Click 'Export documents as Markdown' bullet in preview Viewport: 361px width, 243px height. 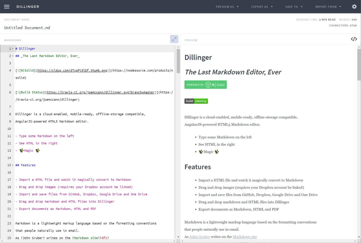pos(239,209)
